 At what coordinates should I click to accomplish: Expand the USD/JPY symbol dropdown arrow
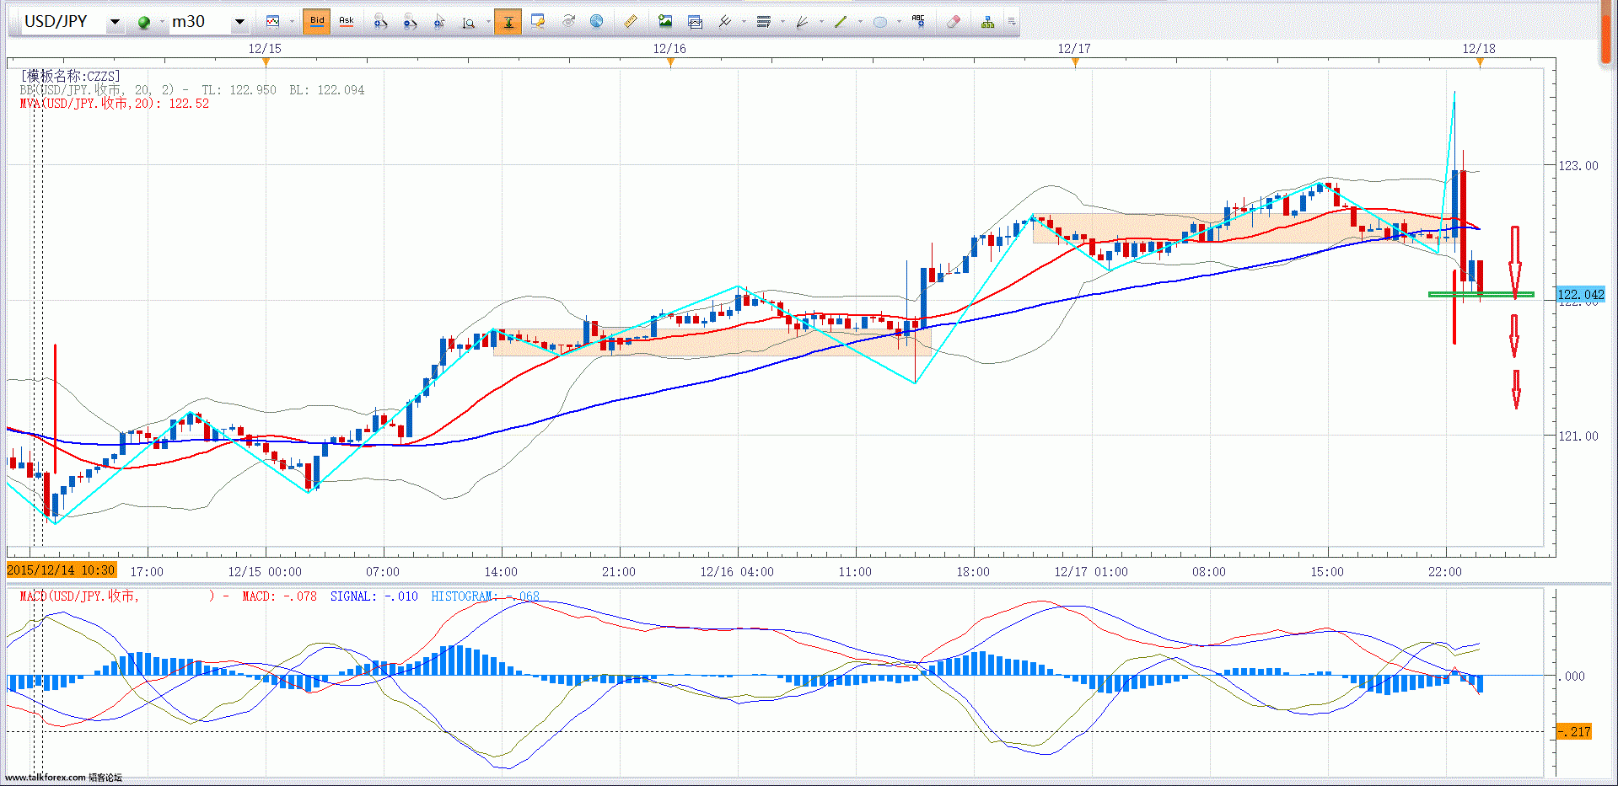(115, 22)
